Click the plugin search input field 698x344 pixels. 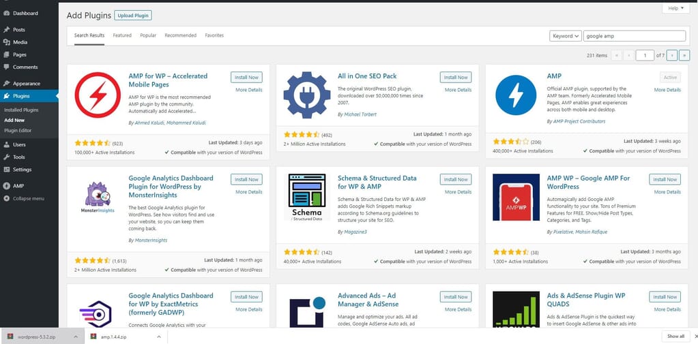(635, 36)
